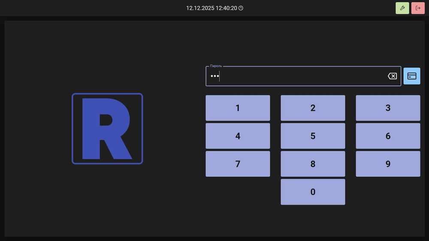Tap keypad digit 8
The height and width of the screenshot is (241, 429).
pos(313,164)
